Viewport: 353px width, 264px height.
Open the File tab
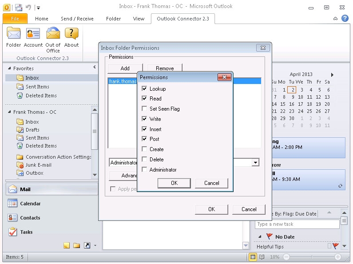pos(15,19)
